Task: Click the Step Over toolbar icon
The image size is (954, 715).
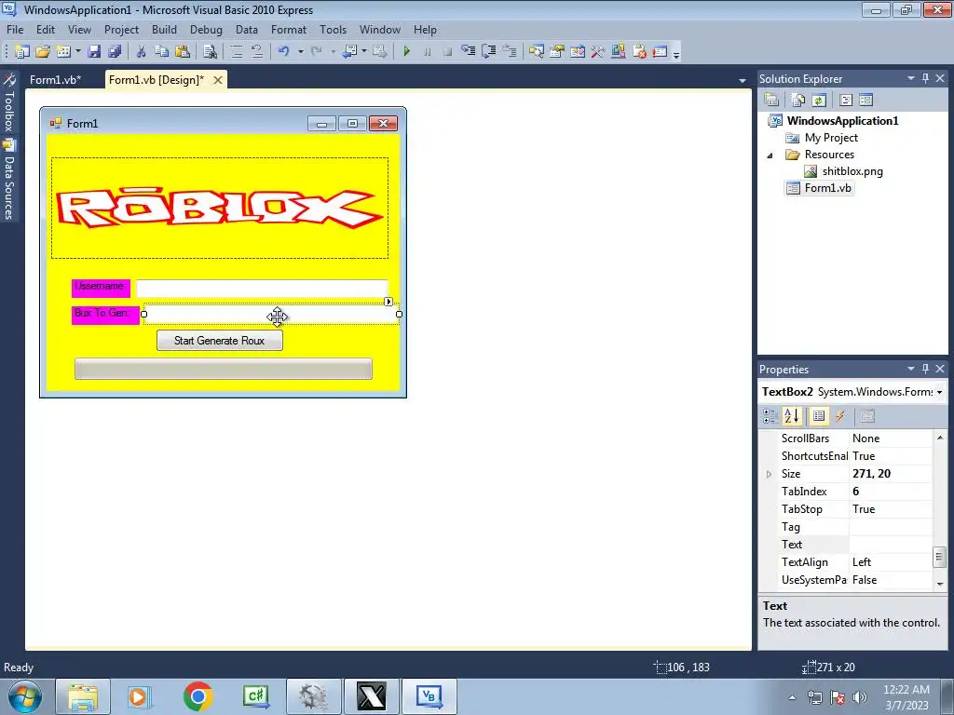Action: 489,52
